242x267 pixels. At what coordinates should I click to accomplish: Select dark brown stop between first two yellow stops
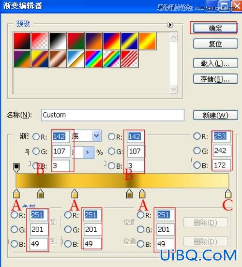(40, 193)
